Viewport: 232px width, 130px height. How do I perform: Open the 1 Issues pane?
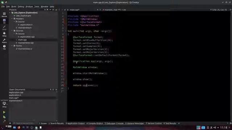[43, 123]
